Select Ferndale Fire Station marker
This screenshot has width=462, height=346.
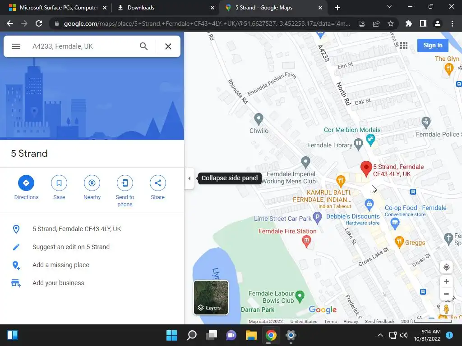[x=306, y=241]
